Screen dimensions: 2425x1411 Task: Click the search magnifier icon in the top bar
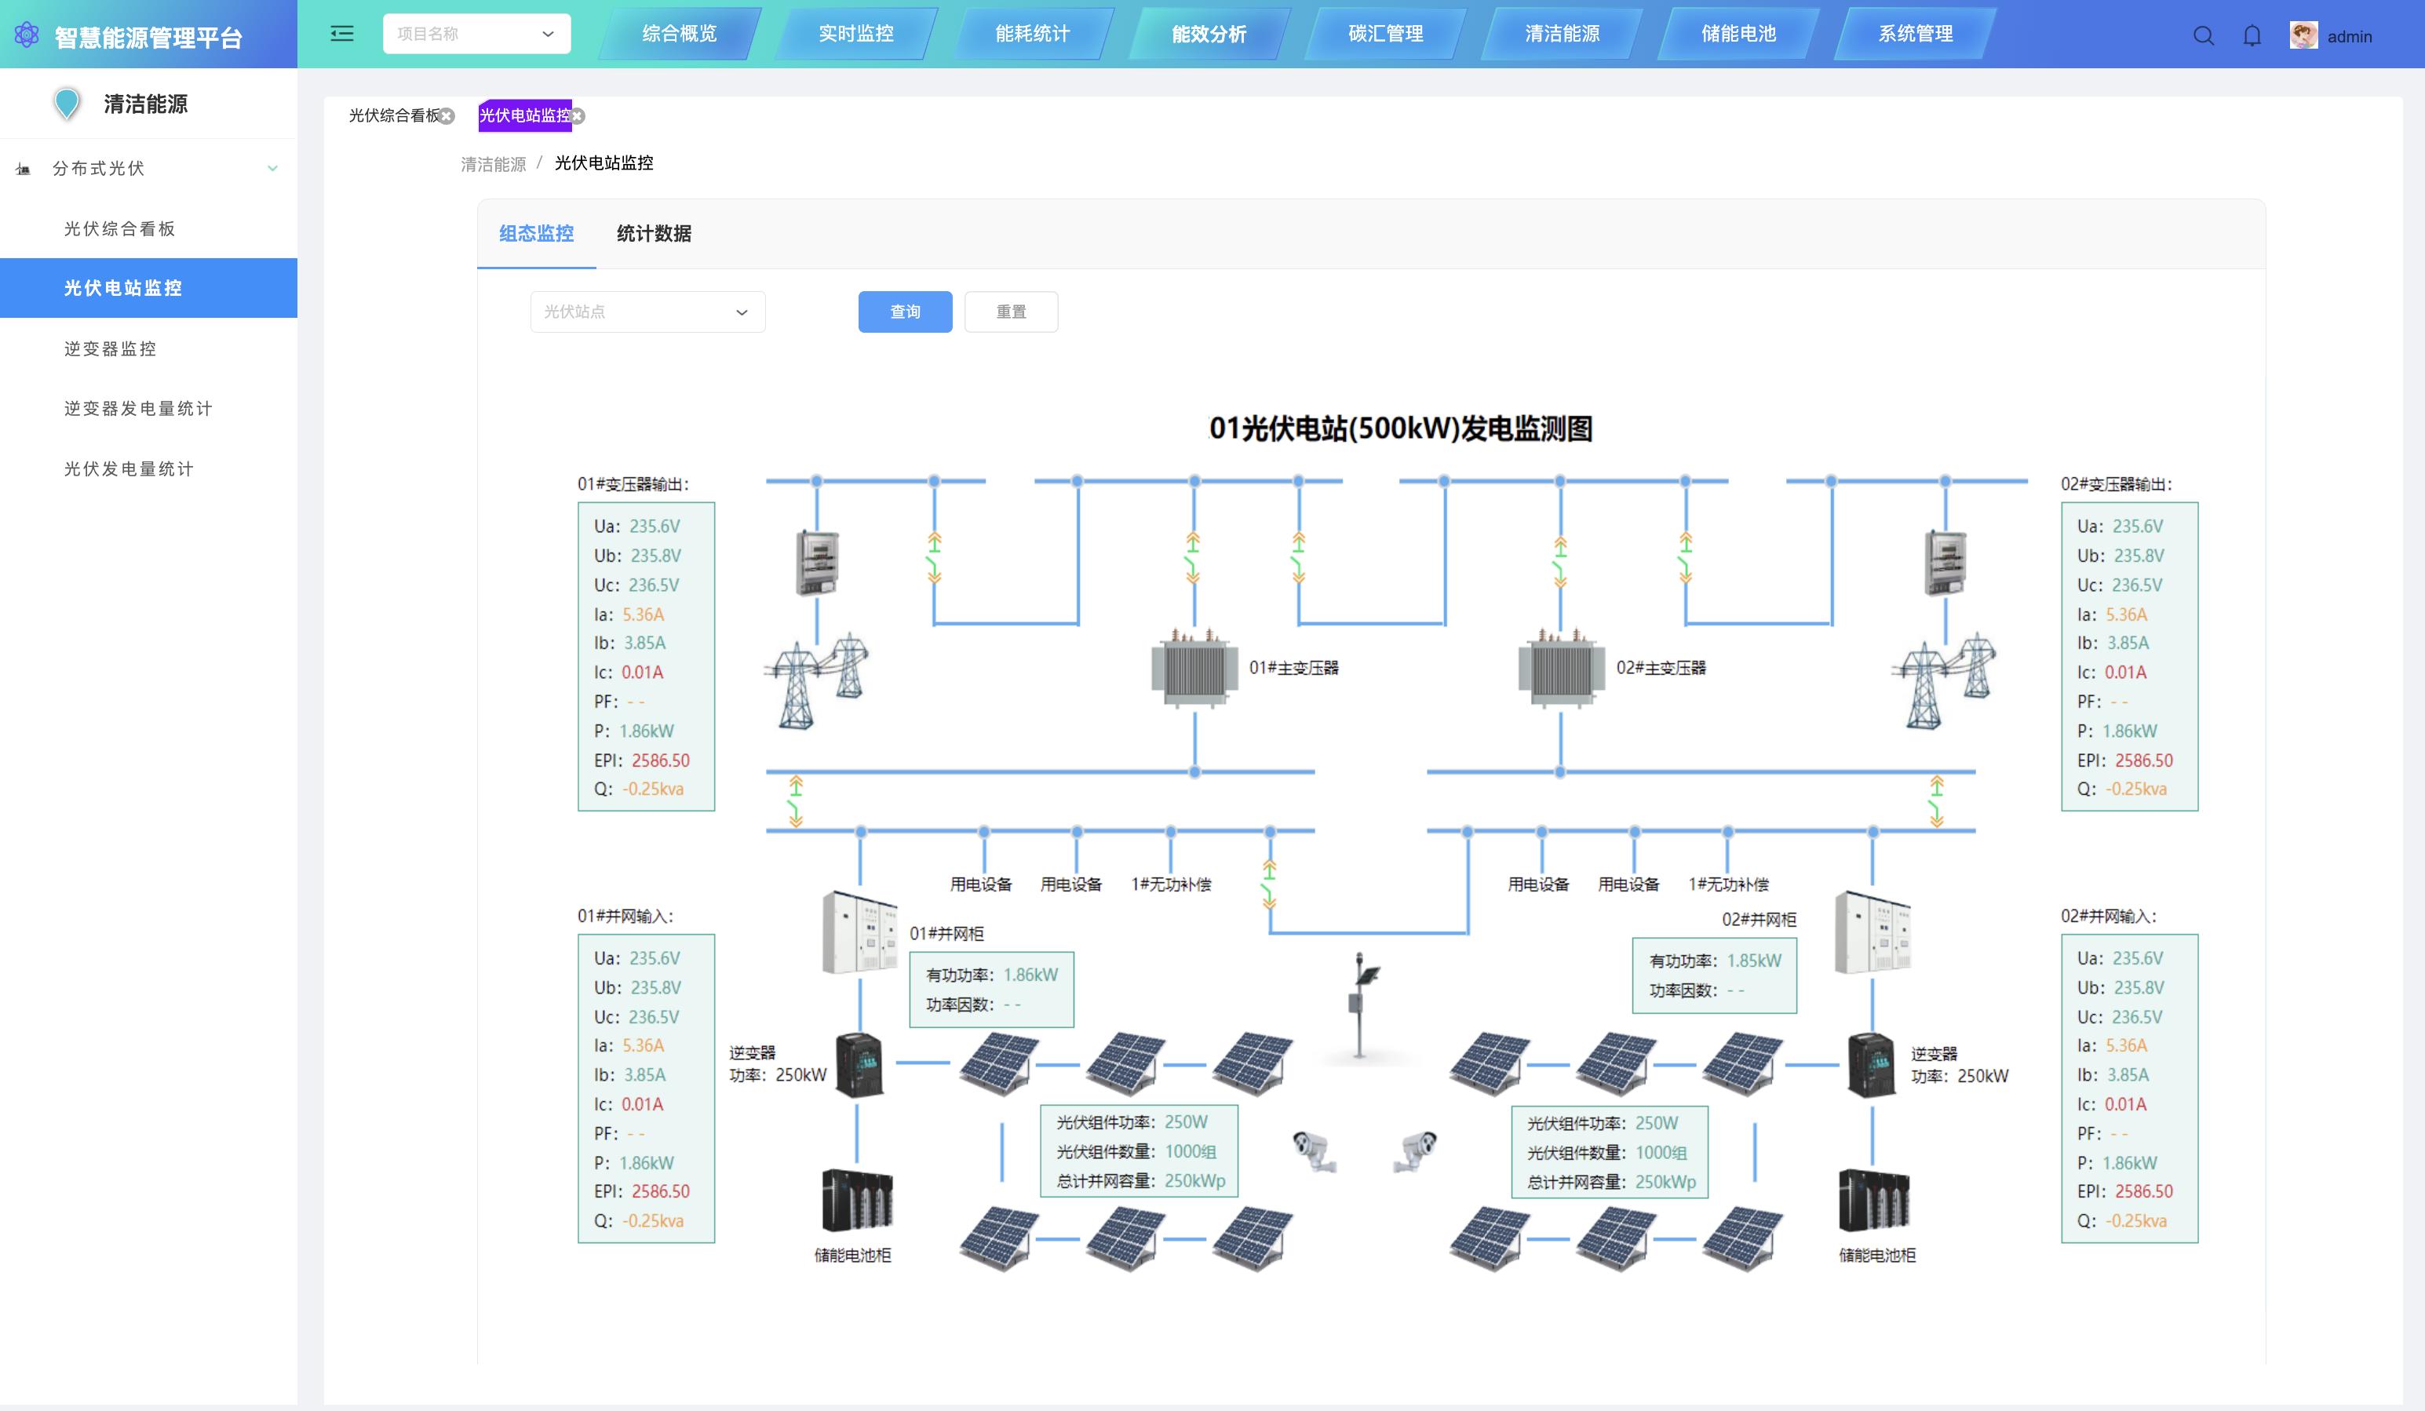click(x=2204, y=35)
